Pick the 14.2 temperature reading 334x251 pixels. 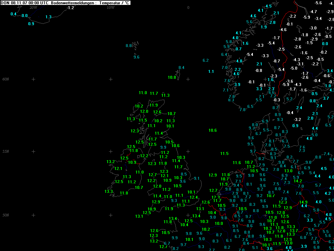tap(298, 181)
